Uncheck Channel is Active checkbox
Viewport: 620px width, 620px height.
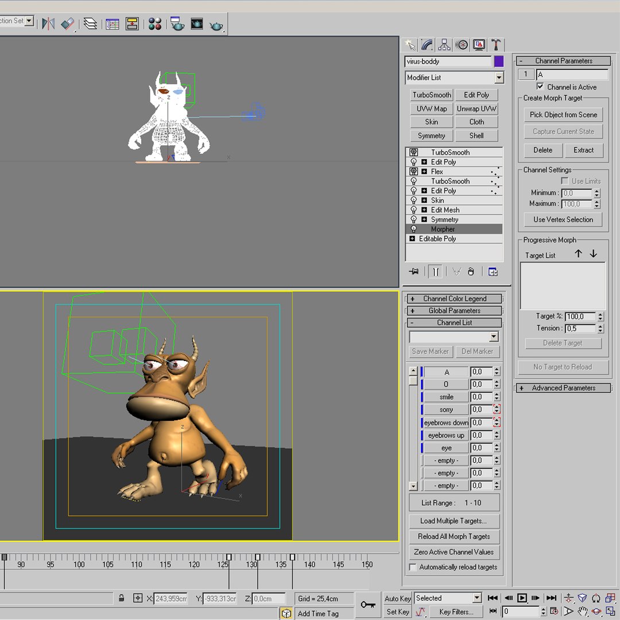coord(540,86)
